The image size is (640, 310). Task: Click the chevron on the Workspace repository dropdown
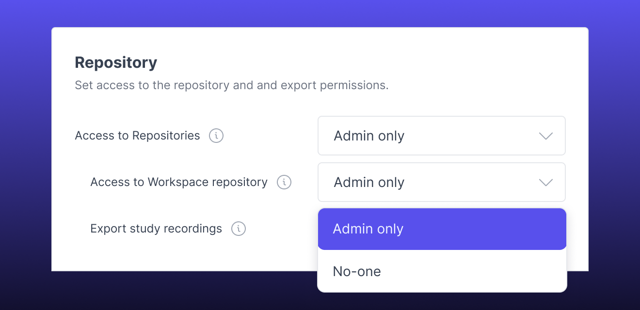point(546,183)
